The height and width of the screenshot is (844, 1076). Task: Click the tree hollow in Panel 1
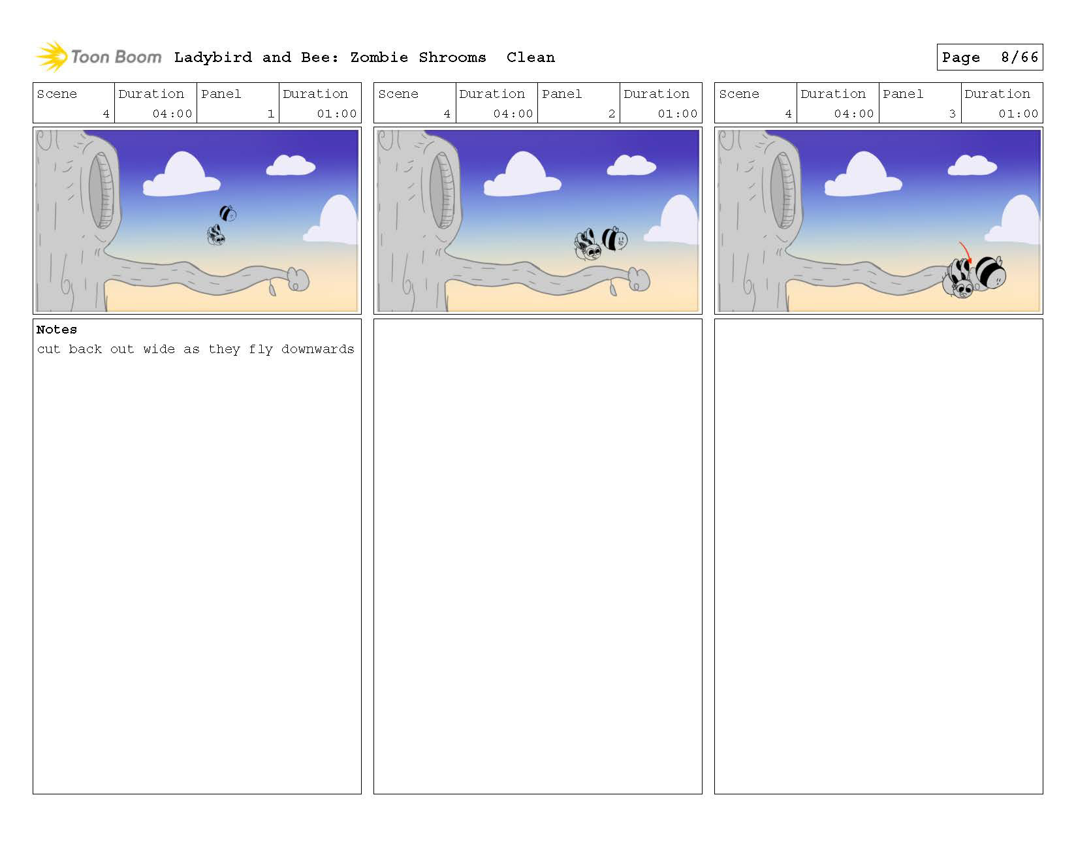coord(101,190)
